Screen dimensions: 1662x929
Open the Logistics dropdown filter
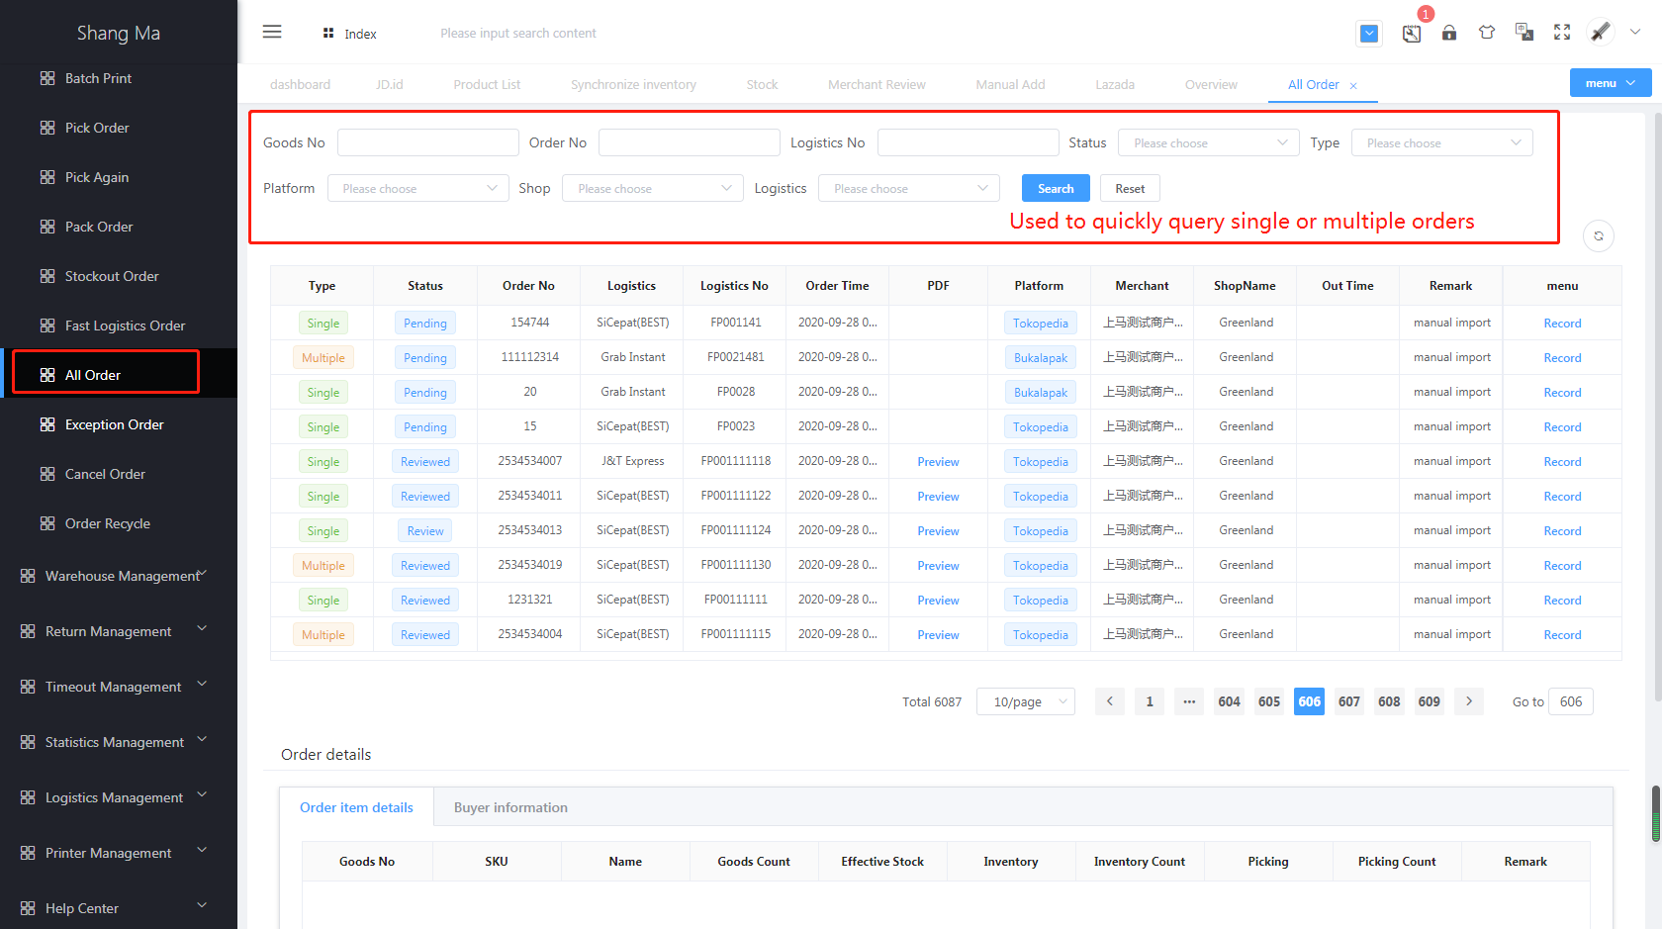pos(908,188)
